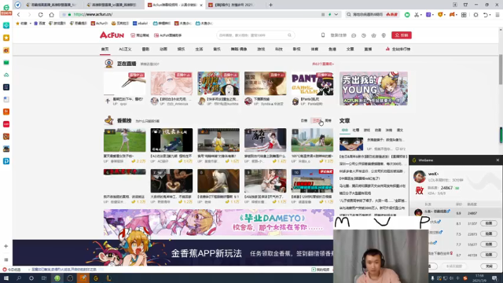Open the four-square grid apps icon in toolbar
The width and height of the screenshot is (503, 283).
464,15
